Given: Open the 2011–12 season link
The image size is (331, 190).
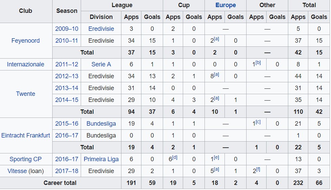Looking at the screenshot, I should (x=67, y=64).
